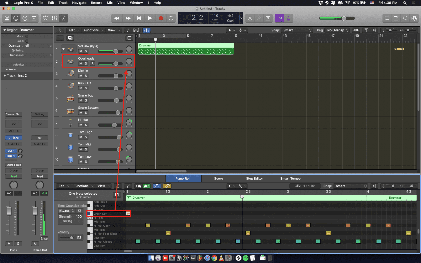Click the E-Piano instrument slot

[x=14, y=138]
